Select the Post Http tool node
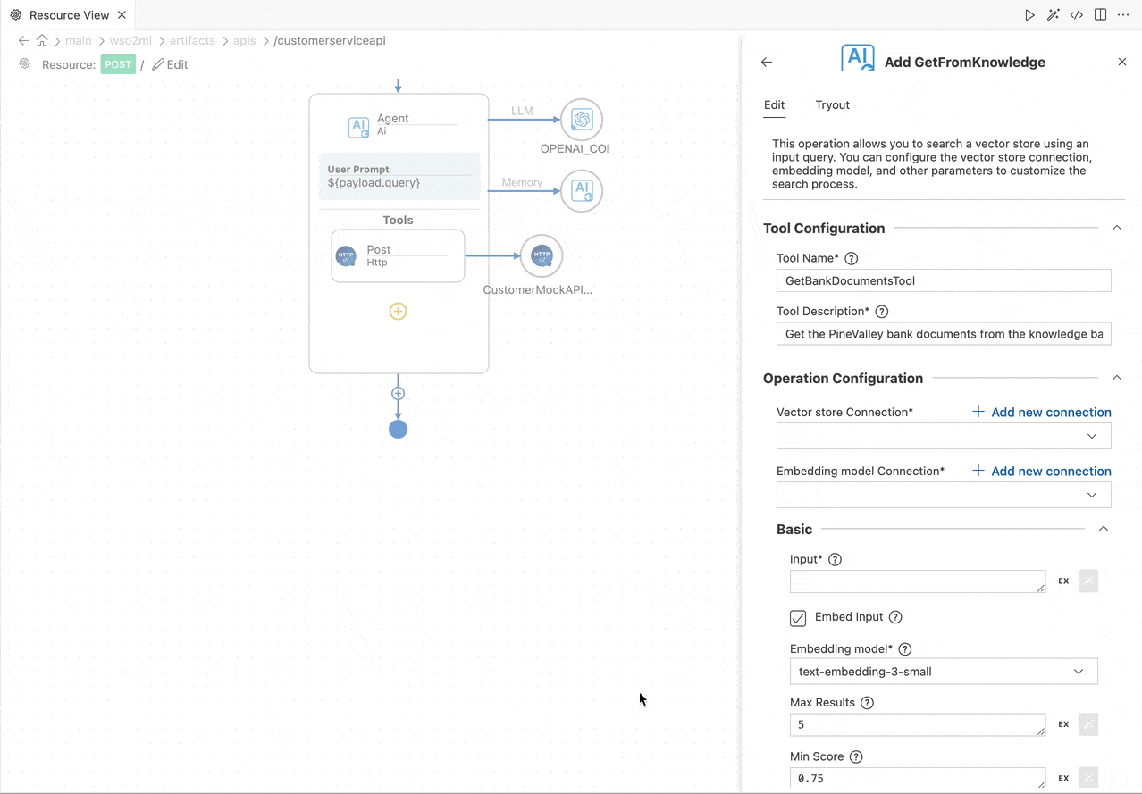 point(398,256)
